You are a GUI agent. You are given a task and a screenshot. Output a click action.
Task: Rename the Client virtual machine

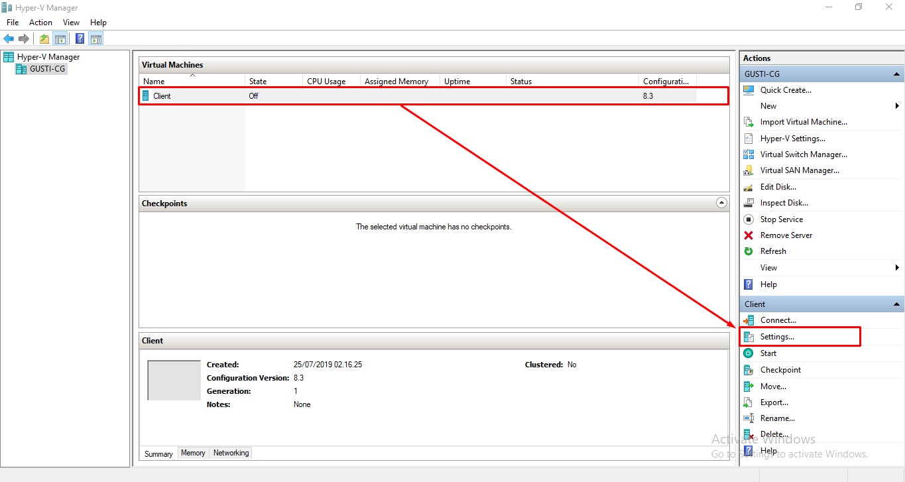point(778,418)
